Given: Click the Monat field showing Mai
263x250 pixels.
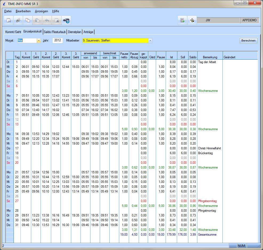Looking at the screenshot, I should (27, 40).
